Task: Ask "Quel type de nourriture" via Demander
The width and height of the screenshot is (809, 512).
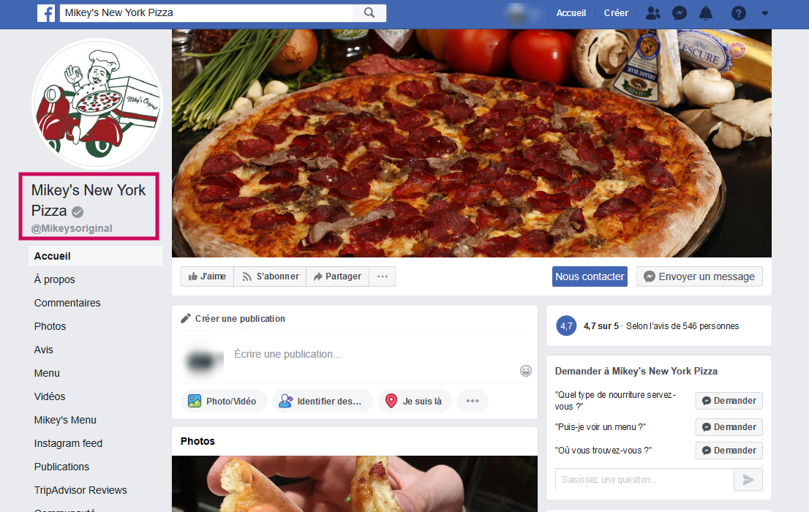Action: tap(729, 401)
